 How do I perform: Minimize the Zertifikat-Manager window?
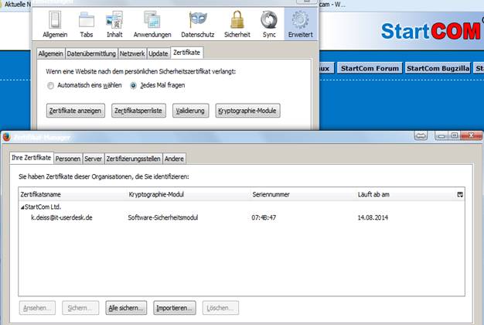coord(441,135)
